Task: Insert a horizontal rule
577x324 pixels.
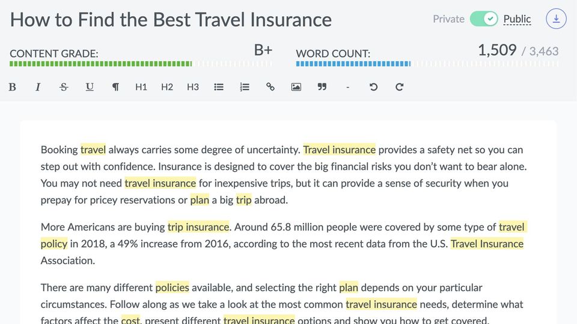Action: point(347,87)
